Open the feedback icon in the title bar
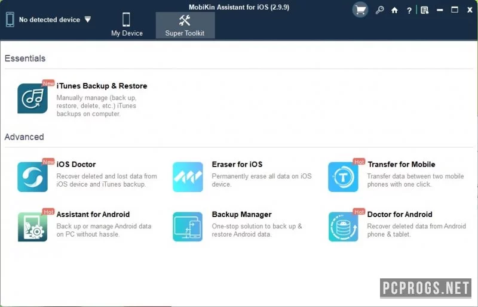 click(425, 10)
